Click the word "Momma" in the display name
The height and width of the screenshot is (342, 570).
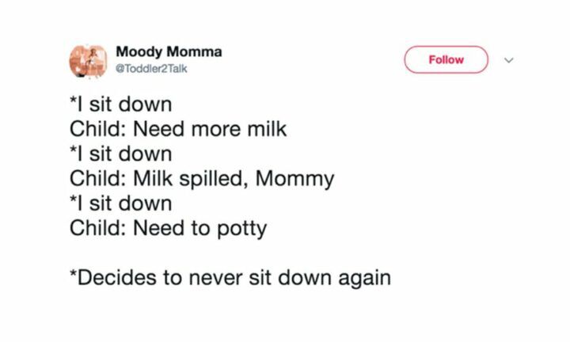pyautogui.click(x=194, y=51)
